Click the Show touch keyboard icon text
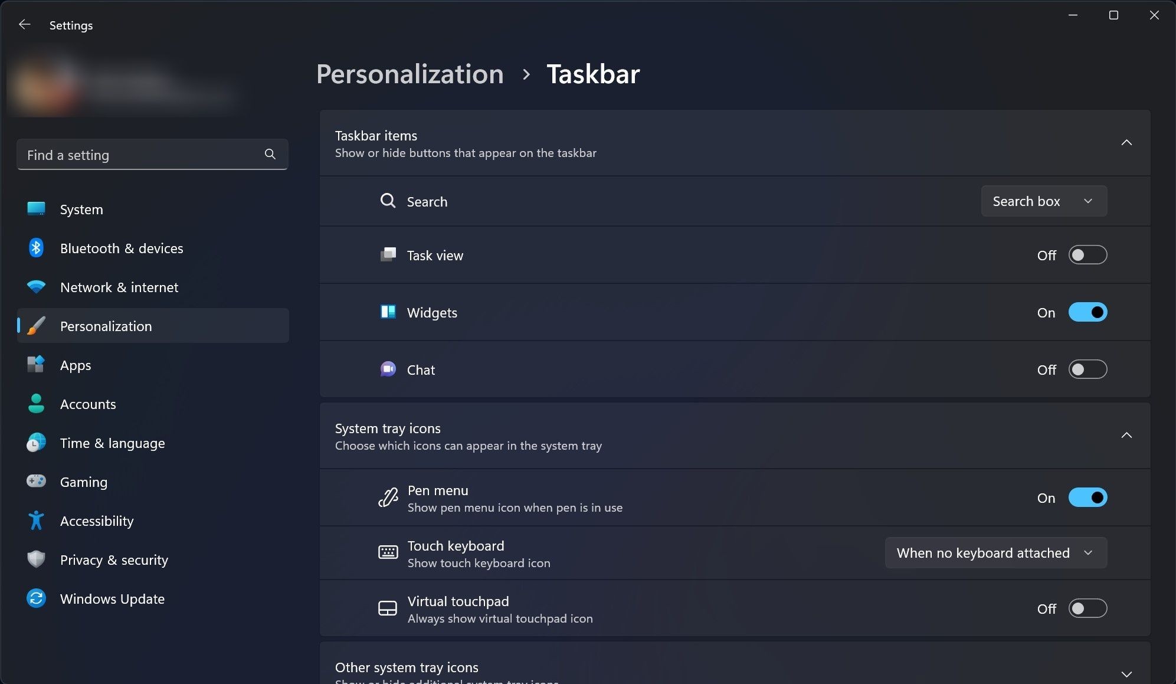Viewport: 1176px width, 684px height. point(479,563)
